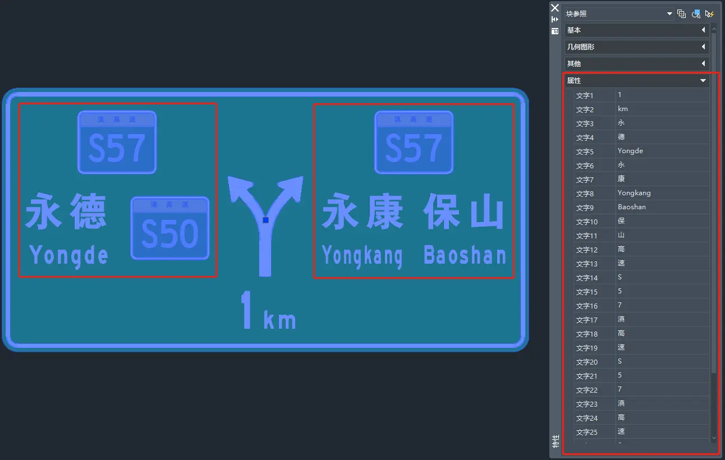This screenshot has height=460, width=725.
Task: Click the 文字8 Yongkang value field
Action: tap(662, 193)
